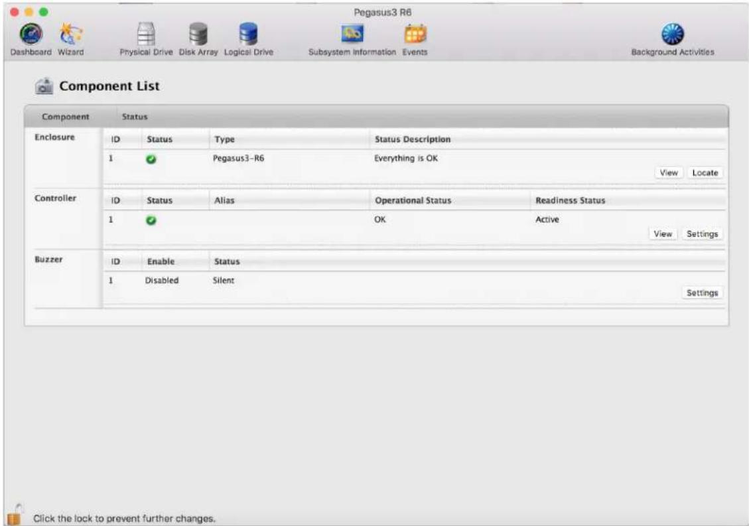Image resolution: width=749 pixels, height=526 pixels.
Task: Click the buzzer Silent status
Action: pyautogui.click(x=223, y=281)
